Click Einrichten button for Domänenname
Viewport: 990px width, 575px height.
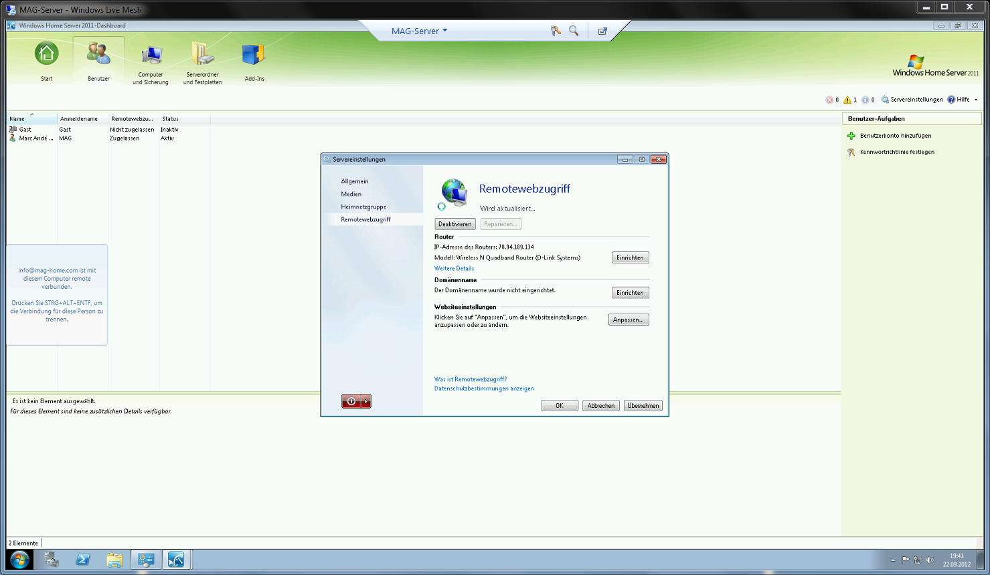pos(630,293)
